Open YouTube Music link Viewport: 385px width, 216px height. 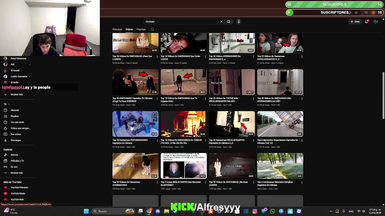point(18,193)
